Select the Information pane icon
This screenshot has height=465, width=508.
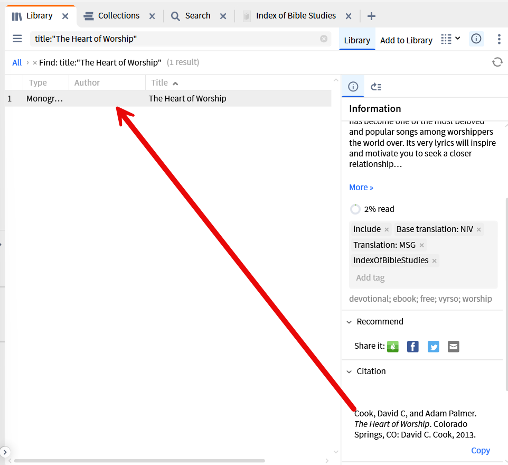pos(353,87)
